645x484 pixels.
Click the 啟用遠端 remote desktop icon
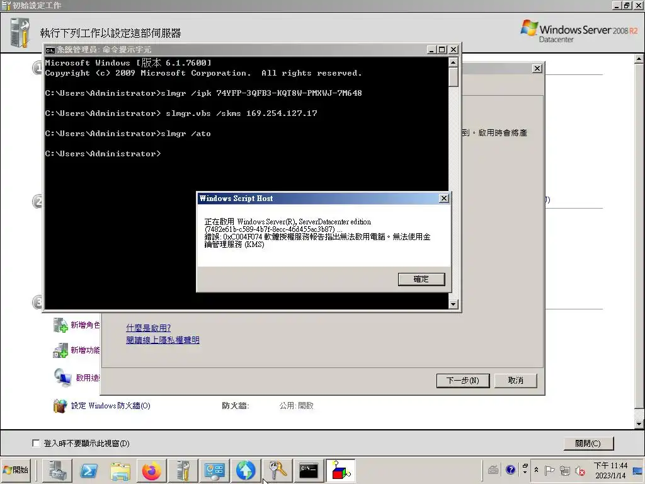click(63, 377)
